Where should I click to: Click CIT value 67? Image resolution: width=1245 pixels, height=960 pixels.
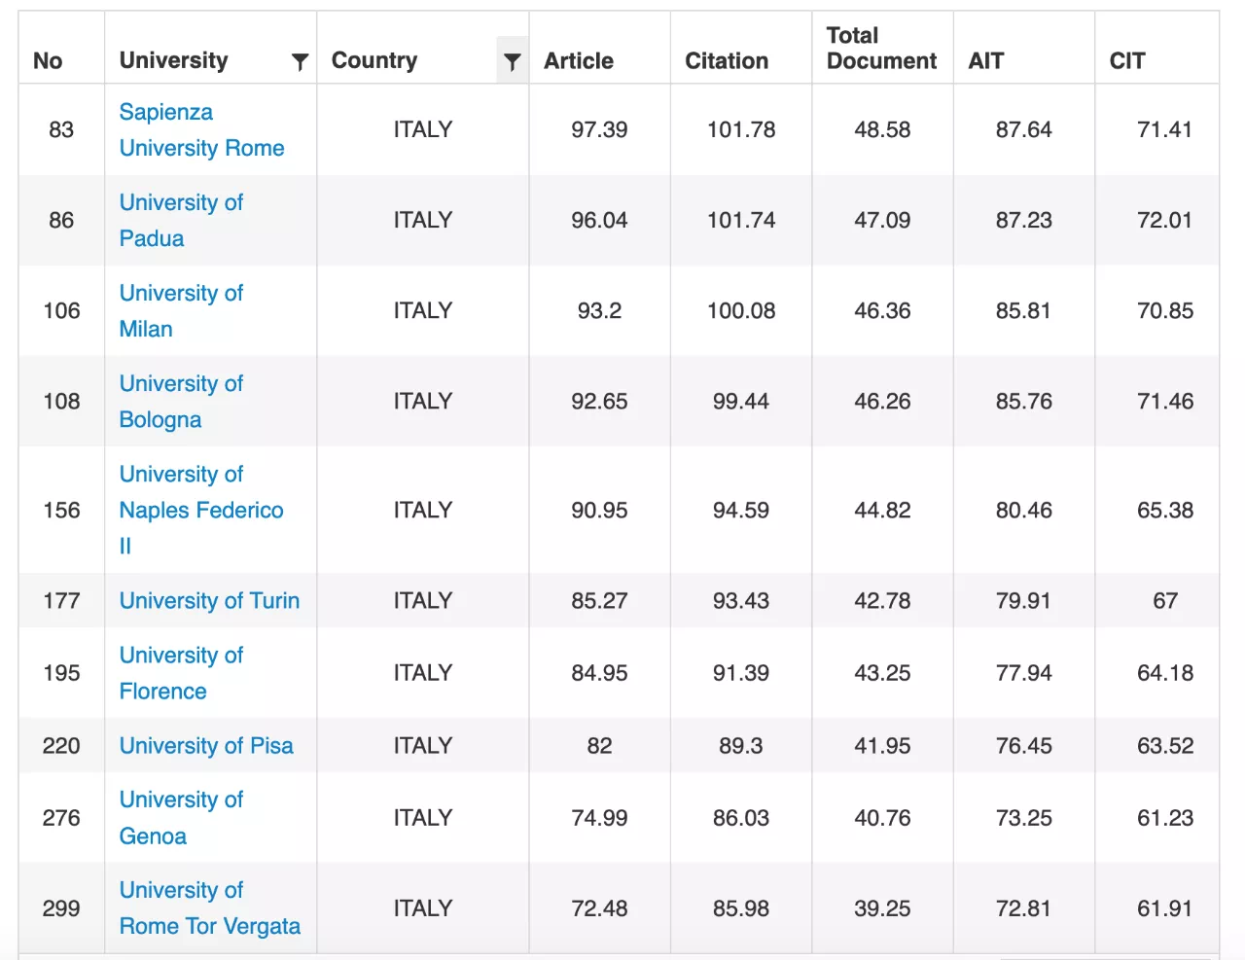tap(1165, 600)
